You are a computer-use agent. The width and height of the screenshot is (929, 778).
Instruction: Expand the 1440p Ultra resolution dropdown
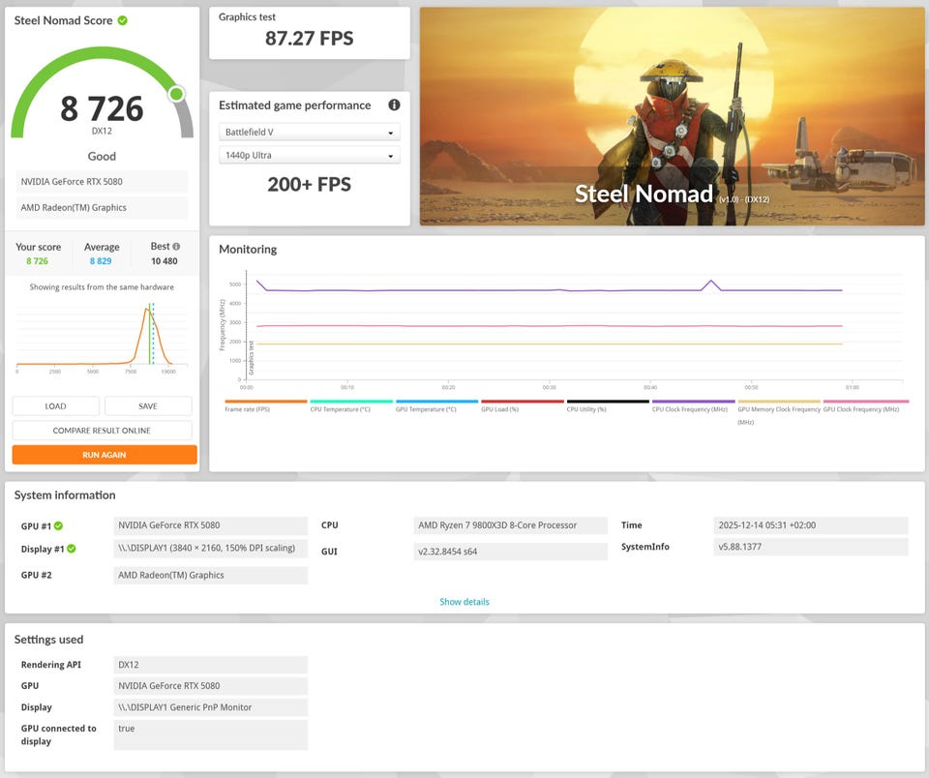click(x=310, y=156)
